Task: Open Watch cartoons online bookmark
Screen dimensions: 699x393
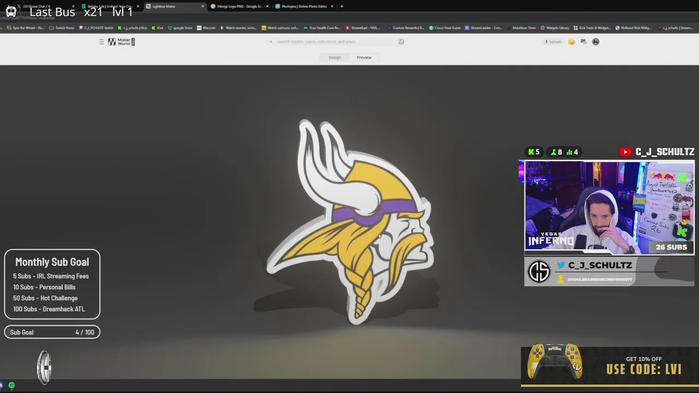Action: [280, 28]
